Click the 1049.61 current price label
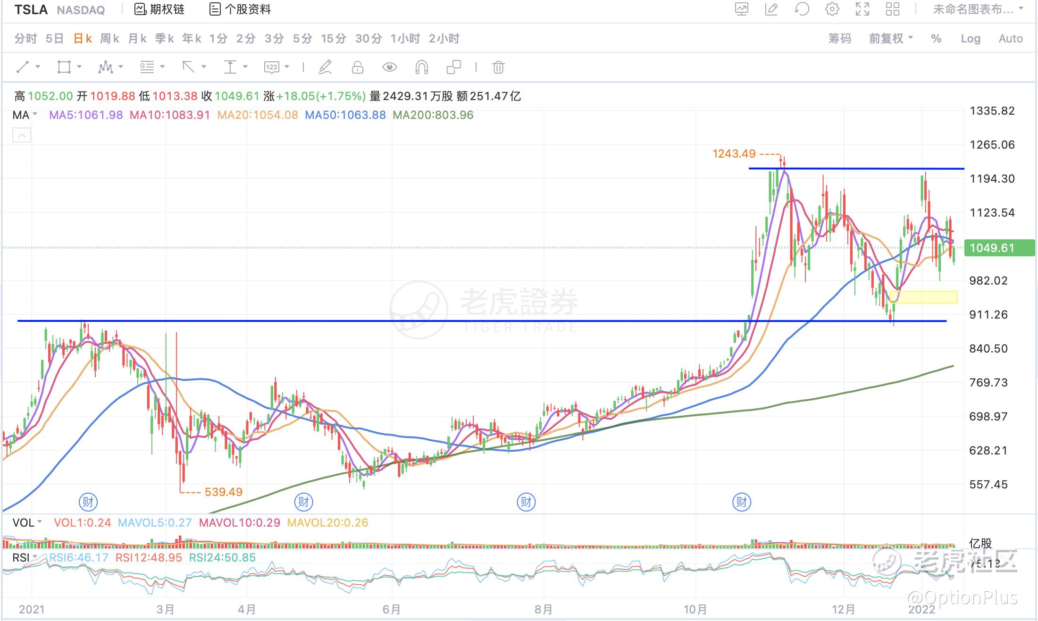Viewport: 1038px width, 621px height. pos(999,248)
